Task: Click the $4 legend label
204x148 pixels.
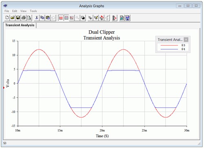Action: point(183,49)
